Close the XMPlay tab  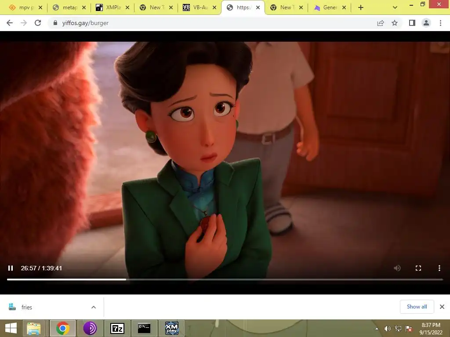point(127,8)
